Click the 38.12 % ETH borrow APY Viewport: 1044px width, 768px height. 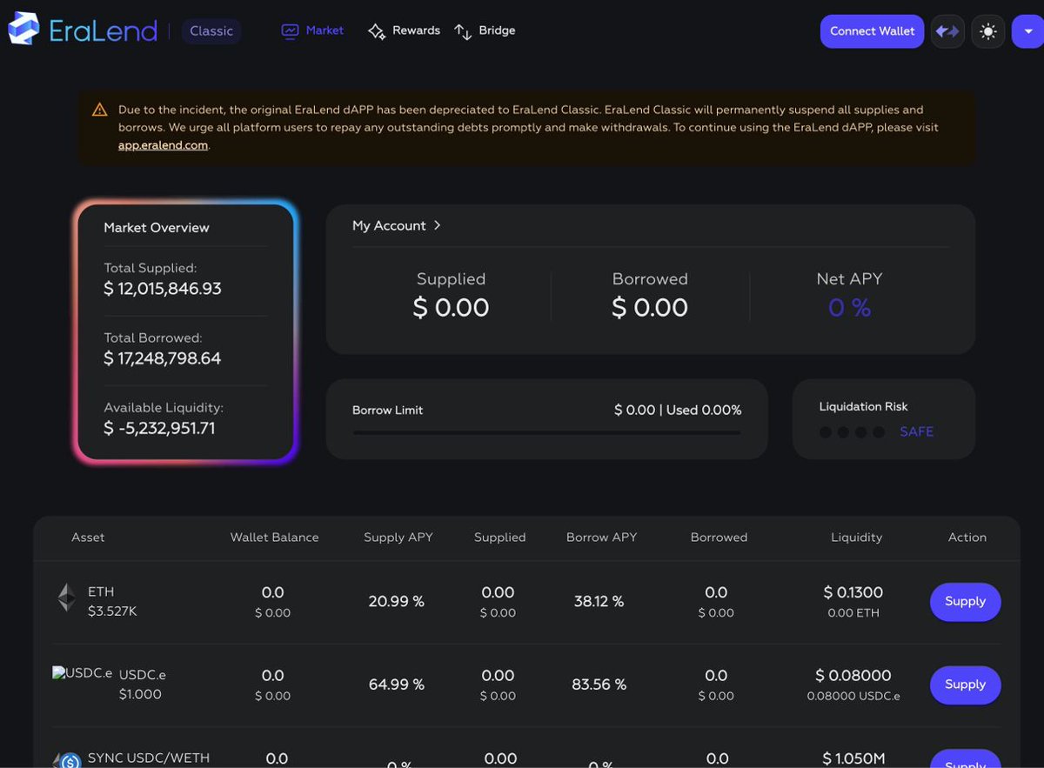[x=599, y=602]
